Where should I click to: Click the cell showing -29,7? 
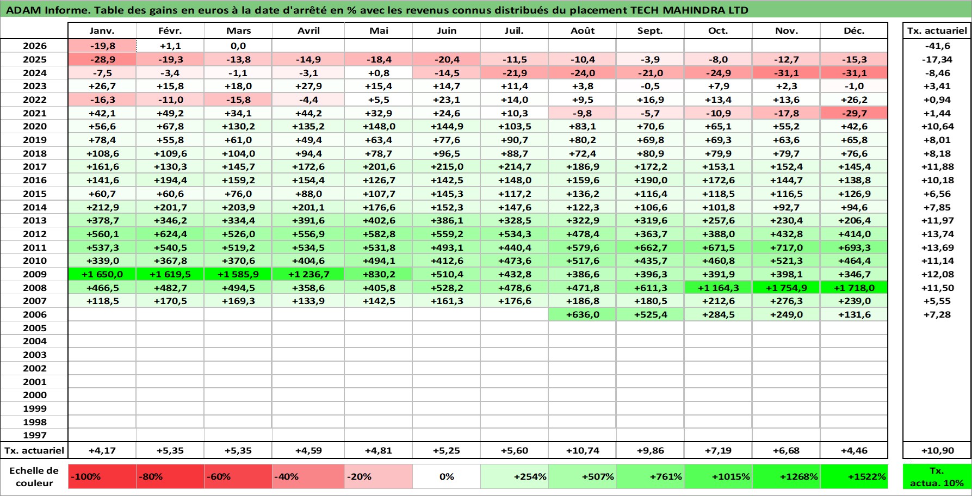(x=854, y=113)
